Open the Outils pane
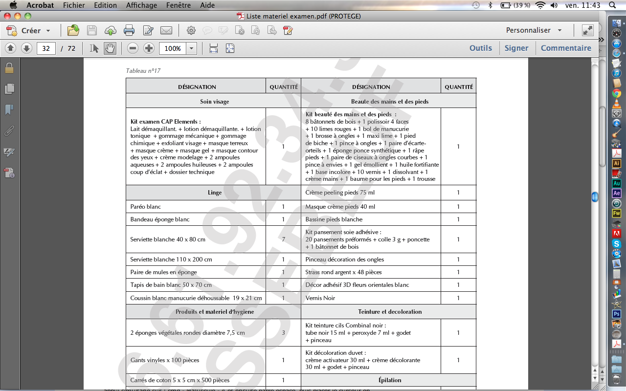 480,48
